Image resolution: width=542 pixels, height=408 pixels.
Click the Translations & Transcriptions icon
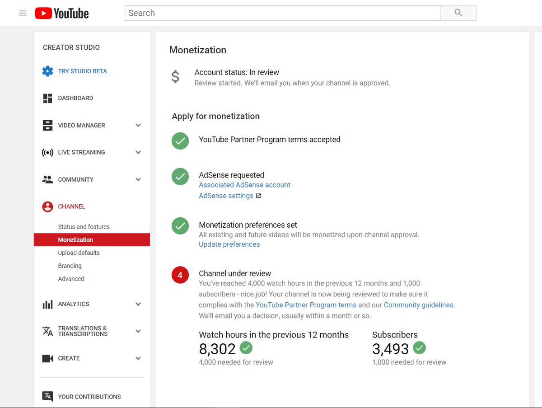click(47, 331)
